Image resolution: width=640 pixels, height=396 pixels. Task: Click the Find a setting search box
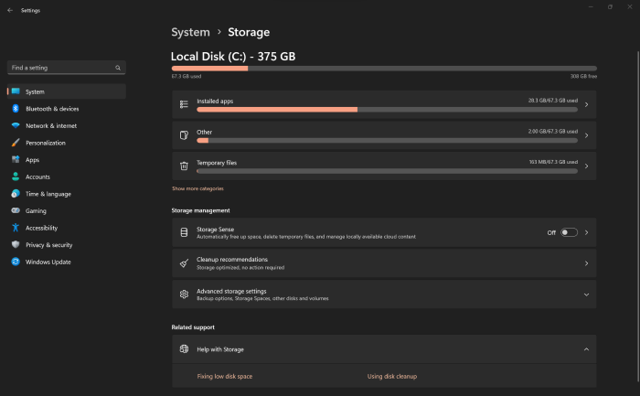click(60, 68)
